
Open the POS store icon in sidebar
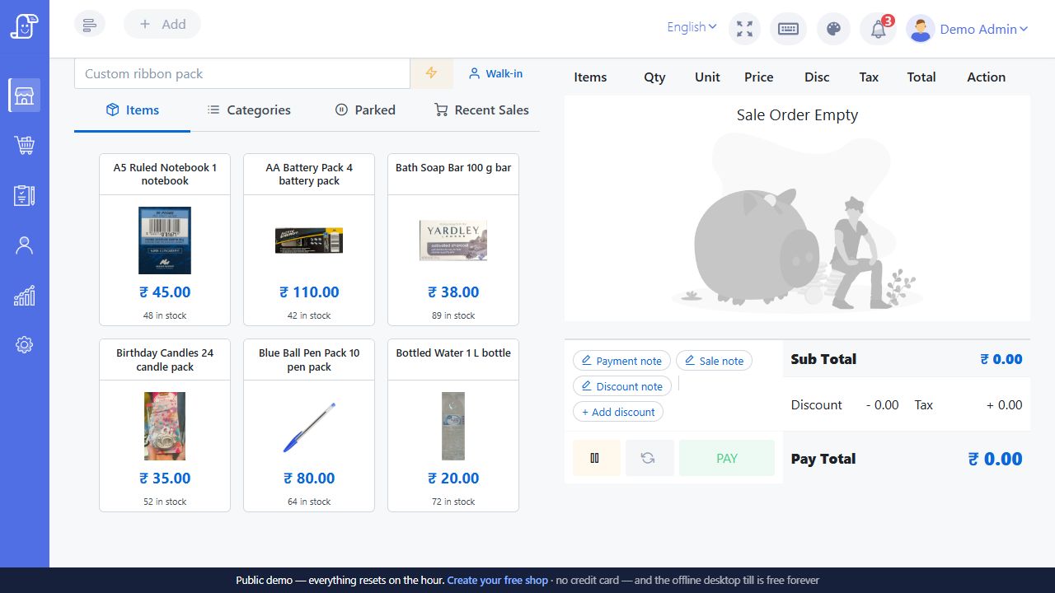coord(25,96)
